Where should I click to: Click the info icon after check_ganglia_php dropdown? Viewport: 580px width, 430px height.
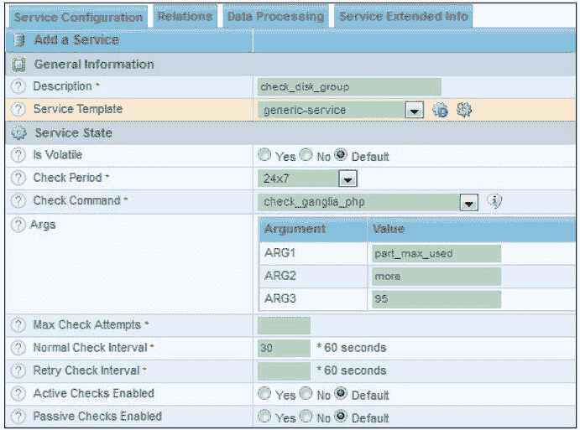(x=494, y=201)
